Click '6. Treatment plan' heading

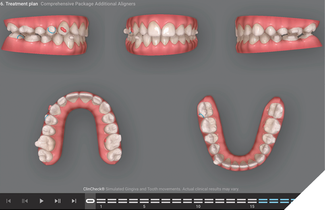click(x=19, y=4)
